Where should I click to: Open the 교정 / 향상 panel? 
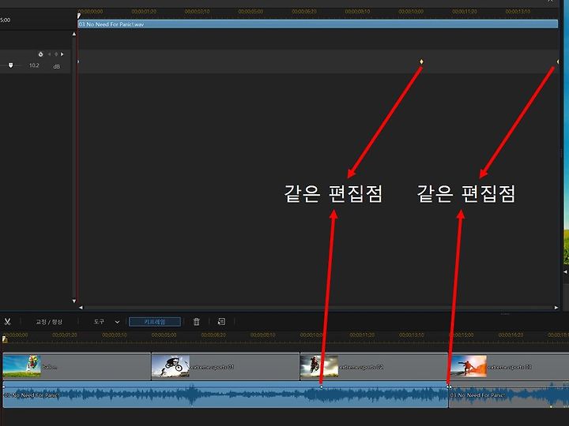pyautogui.click(x=49, y=322)
